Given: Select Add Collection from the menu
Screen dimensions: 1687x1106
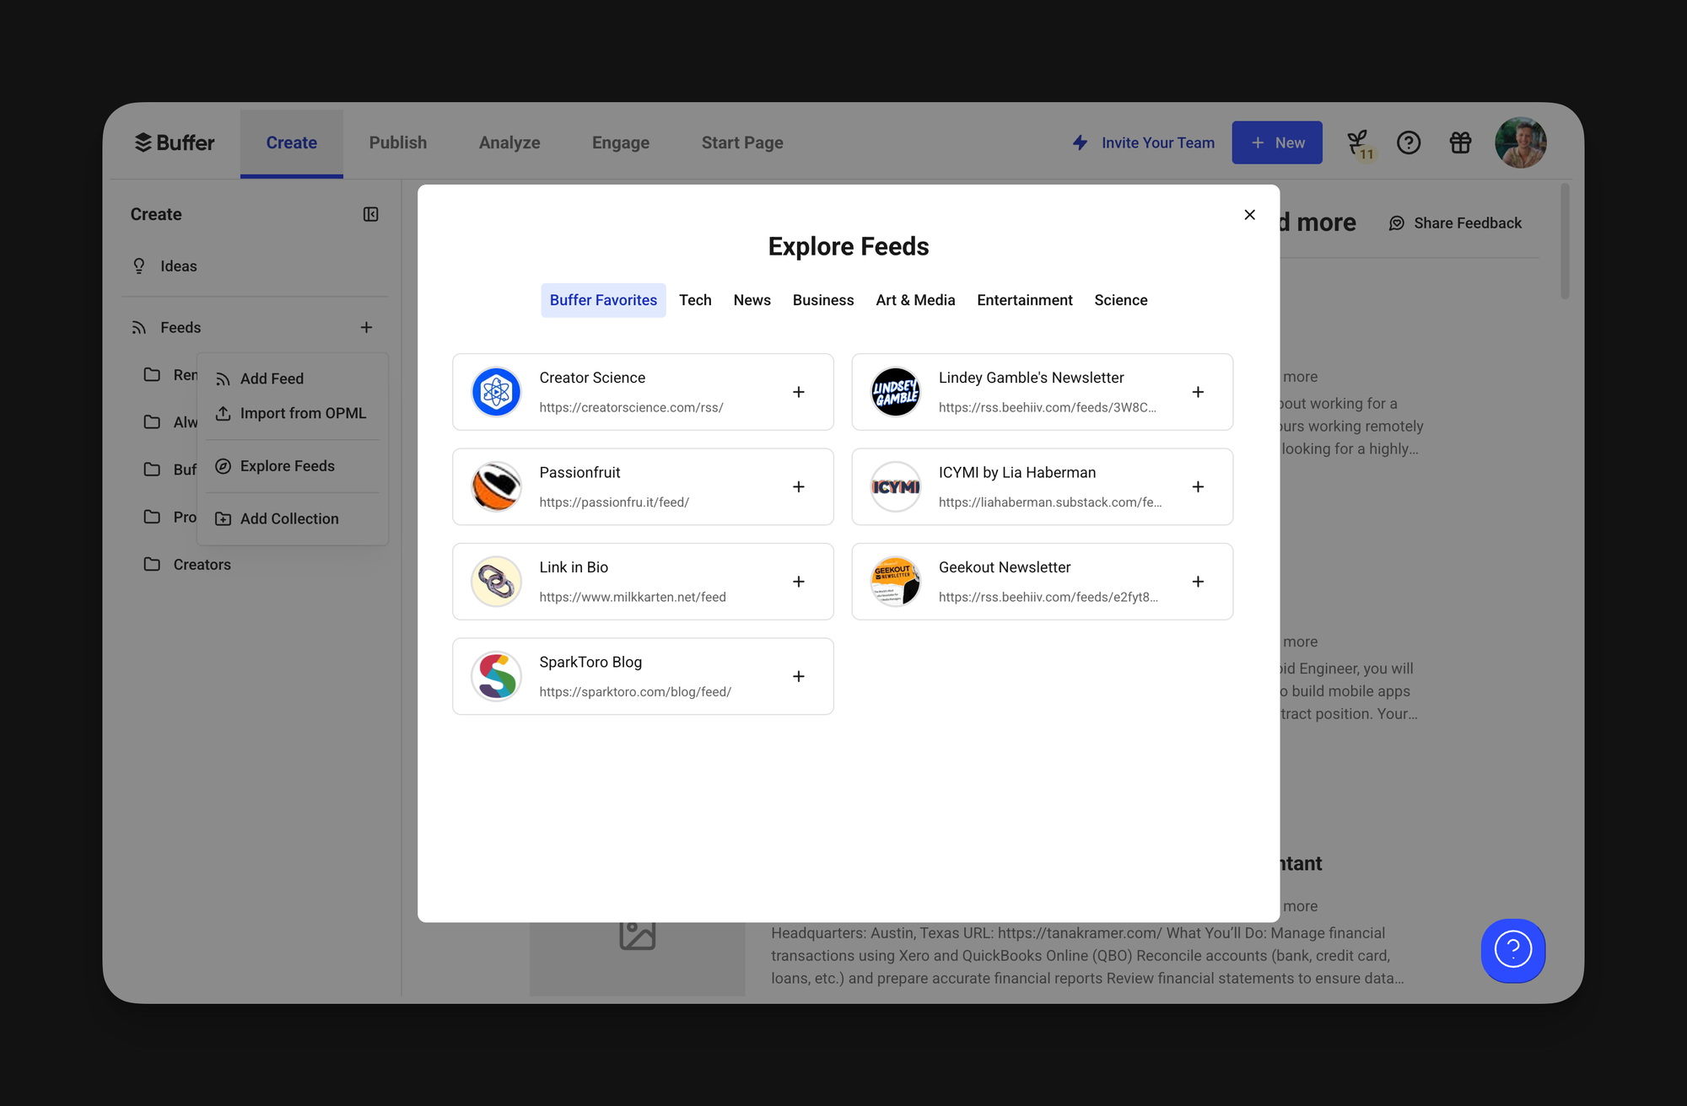Looking at the screenshot, I should (x=288, y=518).
